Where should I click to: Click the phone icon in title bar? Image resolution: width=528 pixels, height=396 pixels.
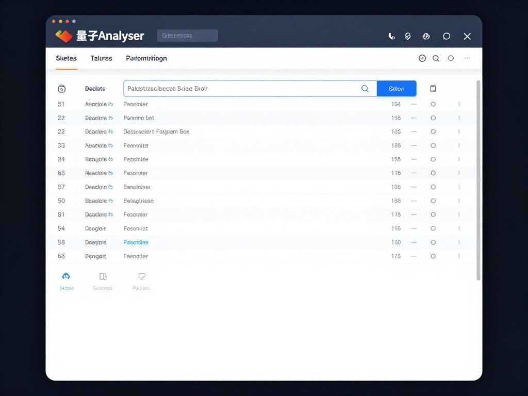click(x=391, y=36)
